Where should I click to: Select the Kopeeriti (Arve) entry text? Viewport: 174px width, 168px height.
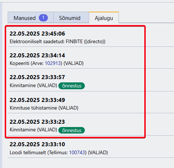pos(46,63)
